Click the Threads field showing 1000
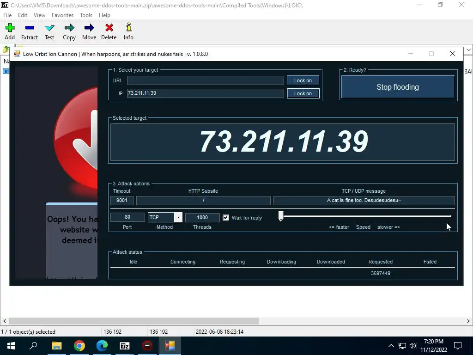 pos(202,217)
